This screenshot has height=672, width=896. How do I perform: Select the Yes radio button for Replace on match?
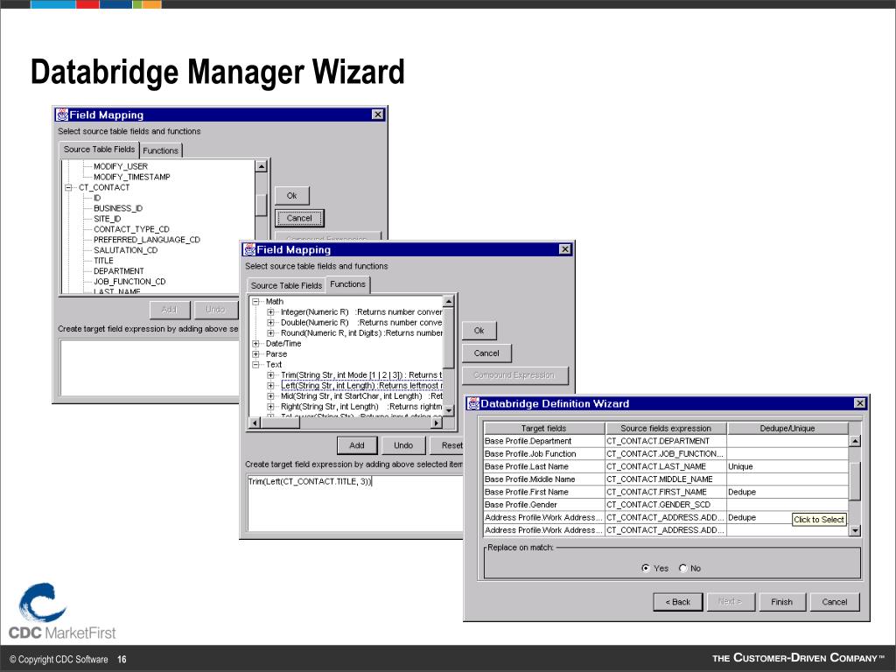point(646,568)
